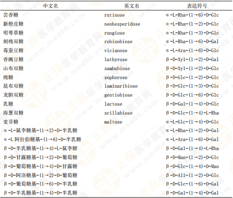This screenshot has width=233, height=198.
Task: Click the β-D-Glc-(1→6)-D-Gal symbol
Action: coord(192,184)
